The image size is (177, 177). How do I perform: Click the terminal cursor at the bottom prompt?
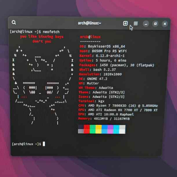(44, 144)
